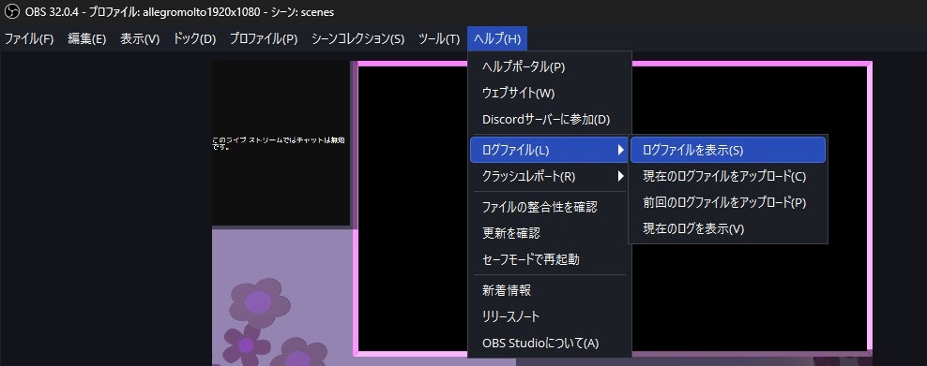The width and height of the screenshot is (927, 366).
Task: Open 新着情報 menu entry
Action: 549,290
